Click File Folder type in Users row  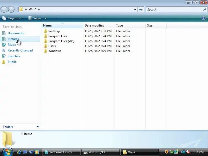[x=123, y=46]
